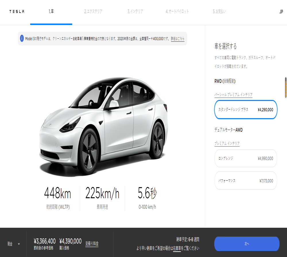
Task: Open the プレミアム インテリア link
Action: point(227,143)
